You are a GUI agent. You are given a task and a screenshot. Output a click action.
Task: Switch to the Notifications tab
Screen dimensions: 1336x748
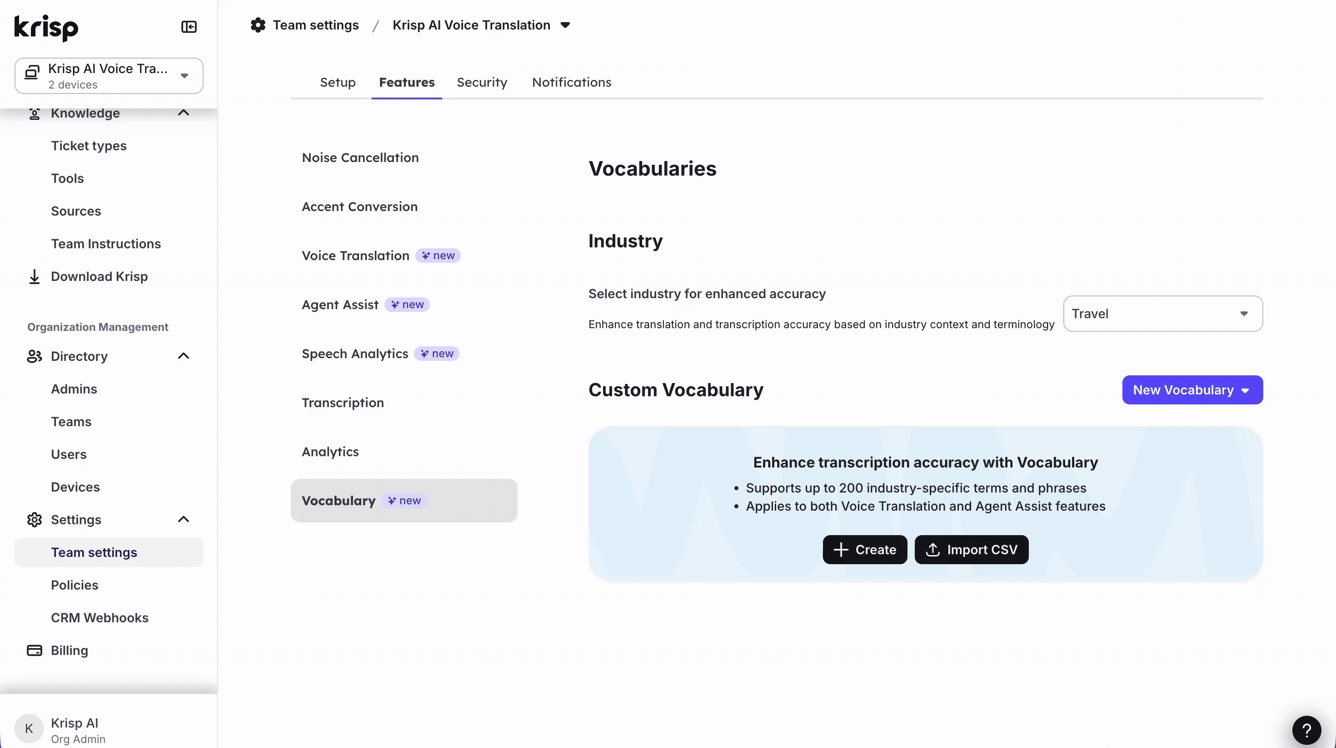(x=571, y=82)
